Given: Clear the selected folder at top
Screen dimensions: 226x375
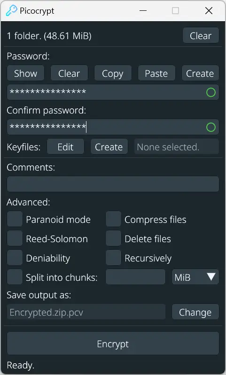Looking at the screenshot, I should tap(201, 35).
